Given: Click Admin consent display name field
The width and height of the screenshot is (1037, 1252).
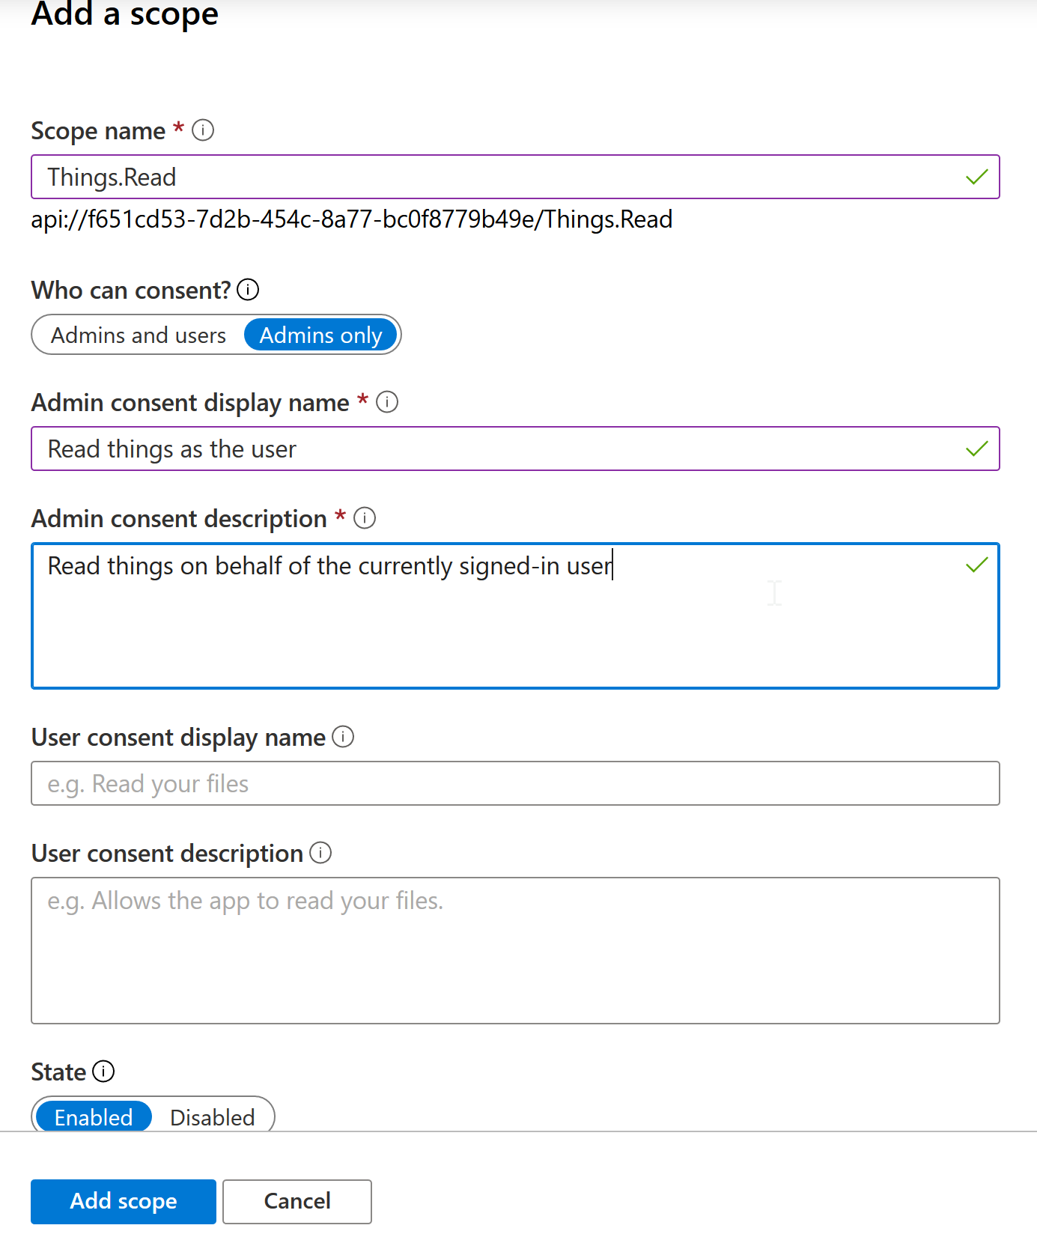Looking at the screenshot, I should tap(494, 449).
